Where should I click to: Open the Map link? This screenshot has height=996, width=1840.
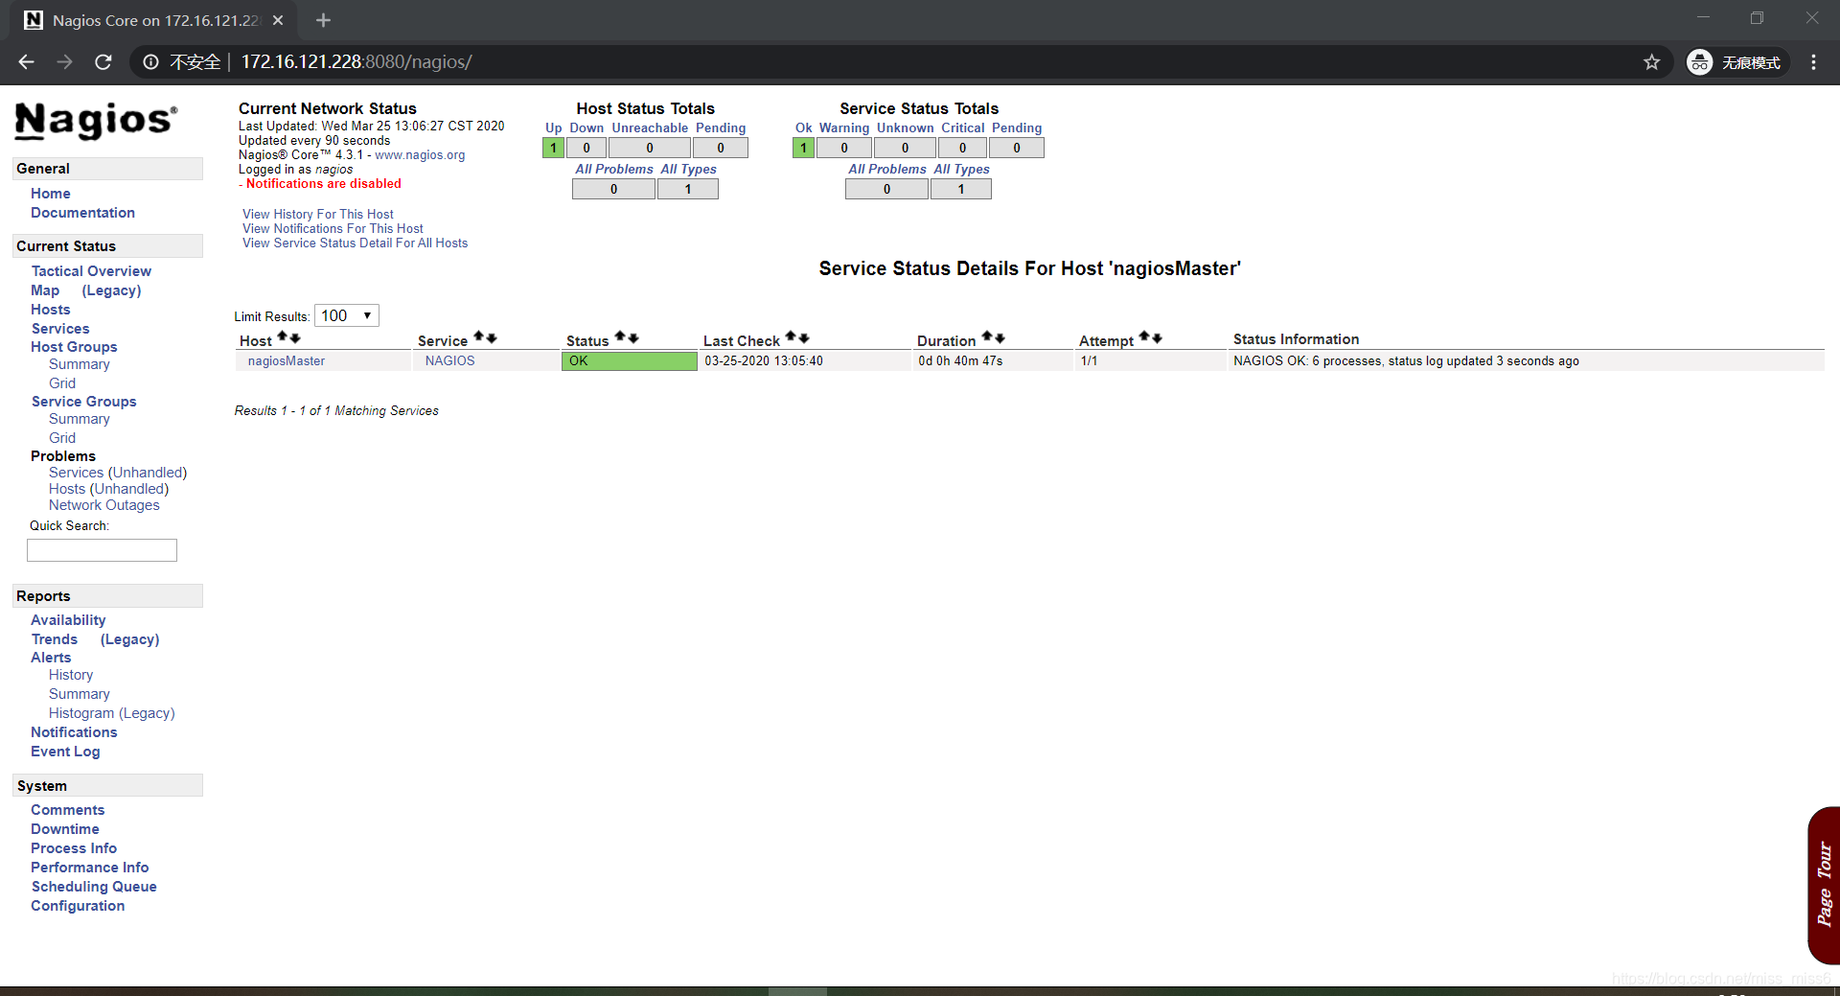[45, 290]
